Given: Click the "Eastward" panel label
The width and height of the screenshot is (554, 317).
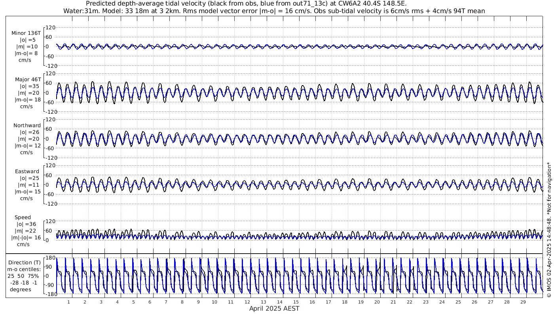Looking at the screenshot, I should (27, 172).
